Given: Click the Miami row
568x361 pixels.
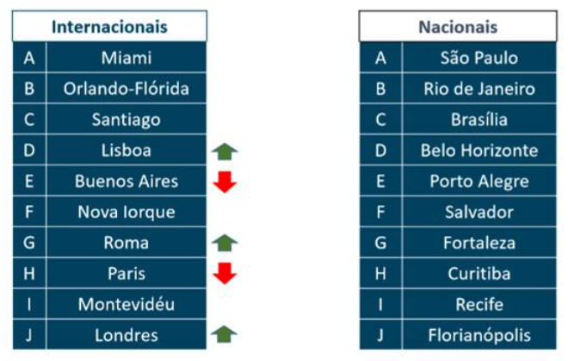Looking at the screenshot, I should click(109, 58).
